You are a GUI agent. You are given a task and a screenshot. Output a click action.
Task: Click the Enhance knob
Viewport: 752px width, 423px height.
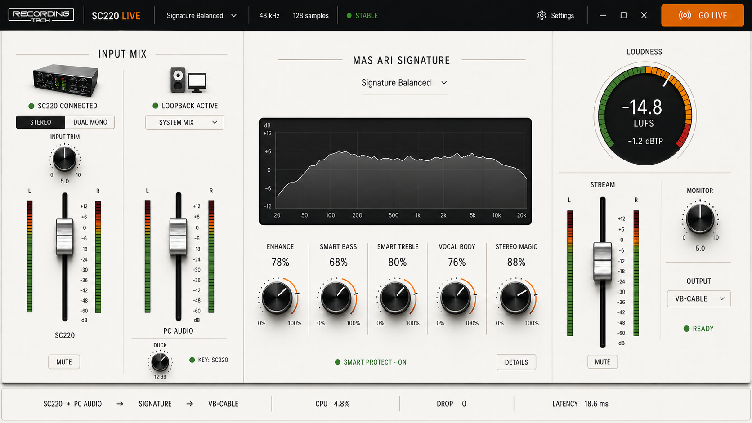pos(278,297)
